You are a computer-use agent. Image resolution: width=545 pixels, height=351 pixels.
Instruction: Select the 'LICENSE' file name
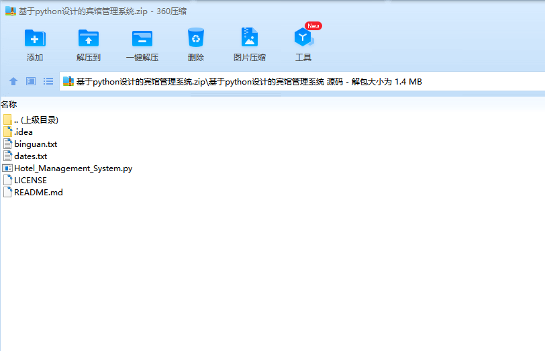point(31,181)
